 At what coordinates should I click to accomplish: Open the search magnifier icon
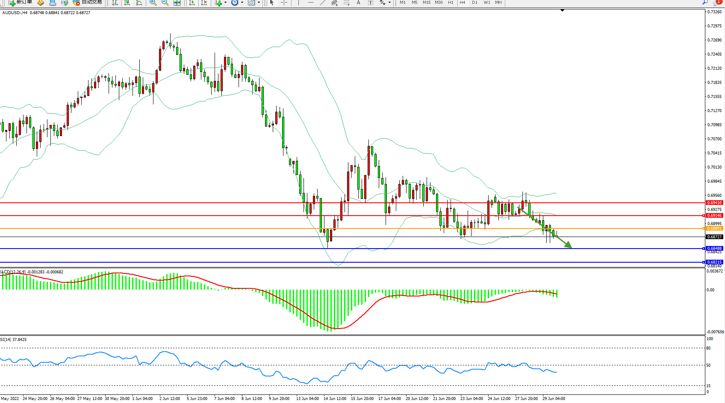(x=705, y=2)
